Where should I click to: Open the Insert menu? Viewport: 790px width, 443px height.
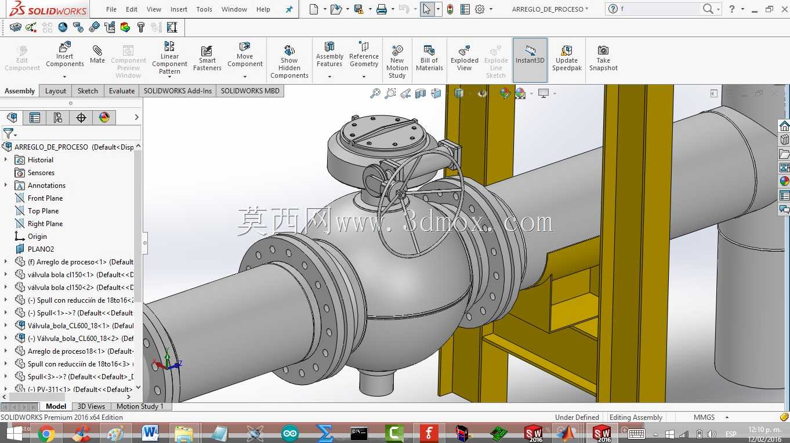[x=179, y=9]
